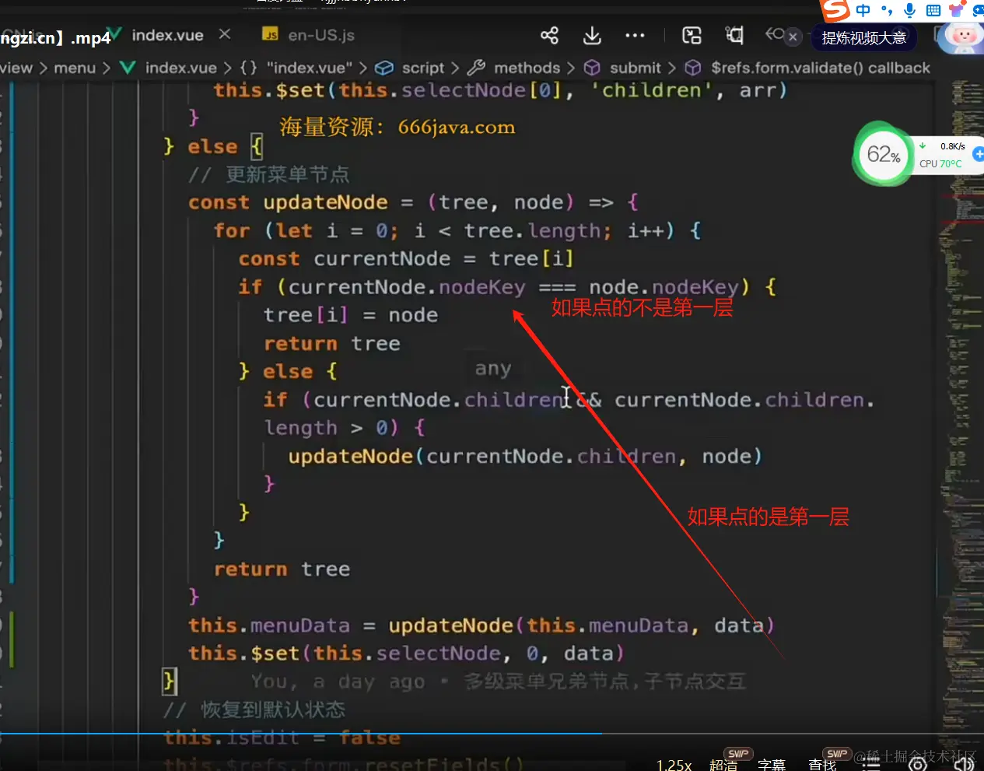
Task: Close the index.vue tab
Action: coord(225,34)
